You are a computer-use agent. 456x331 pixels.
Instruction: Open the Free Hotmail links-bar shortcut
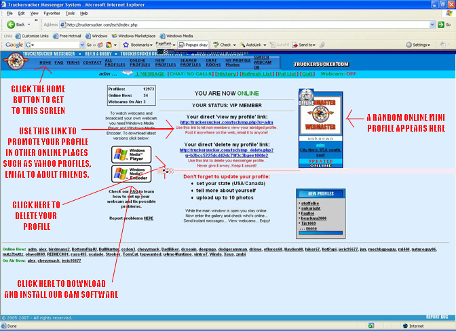point(67,36)
